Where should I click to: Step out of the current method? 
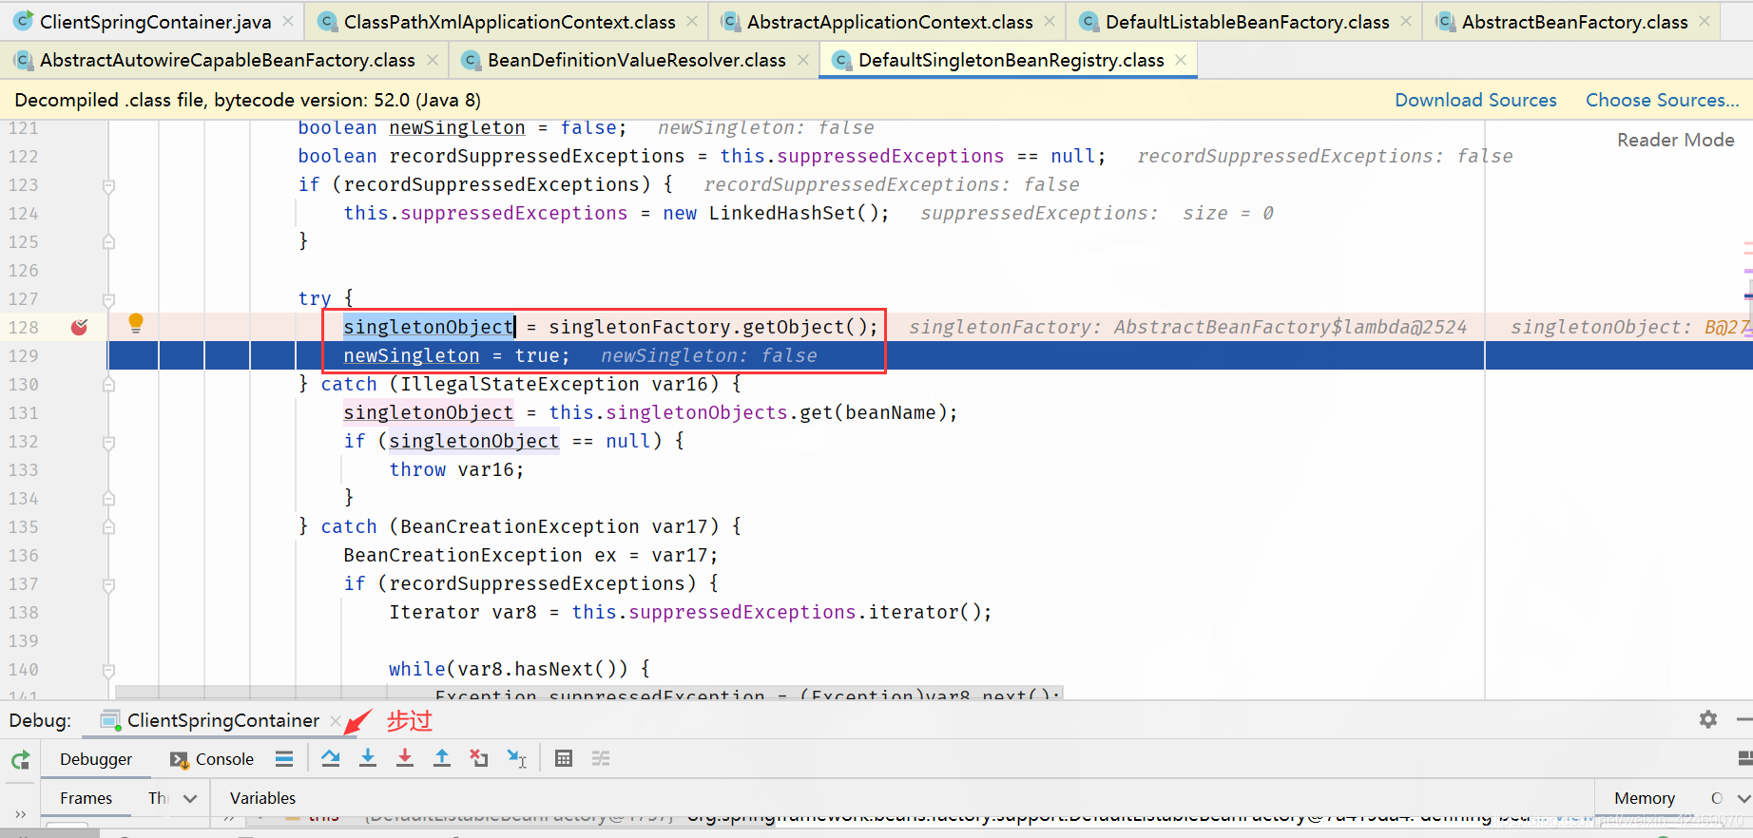click(442, 758)
